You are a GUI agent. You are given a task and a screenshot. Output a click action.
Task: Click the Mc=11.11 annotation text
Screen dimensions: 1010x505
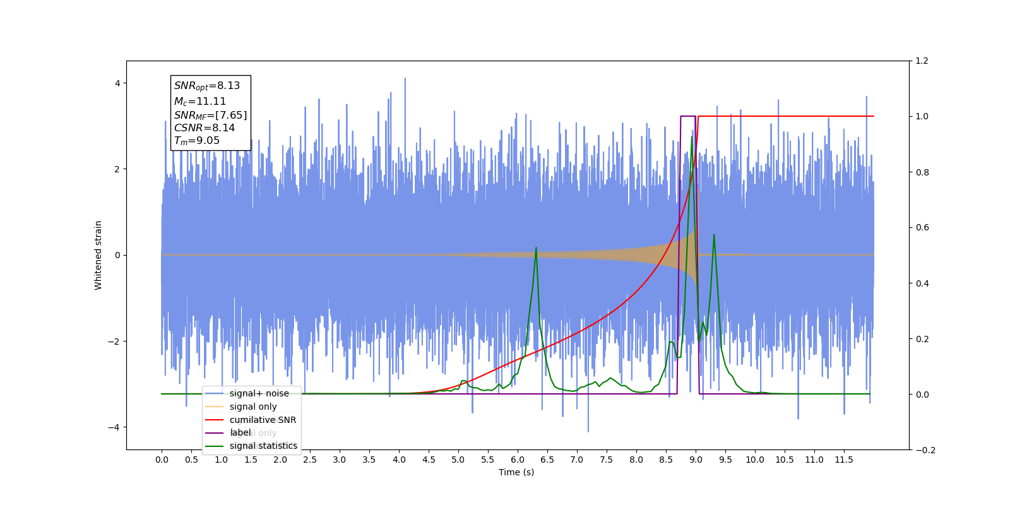200,101
